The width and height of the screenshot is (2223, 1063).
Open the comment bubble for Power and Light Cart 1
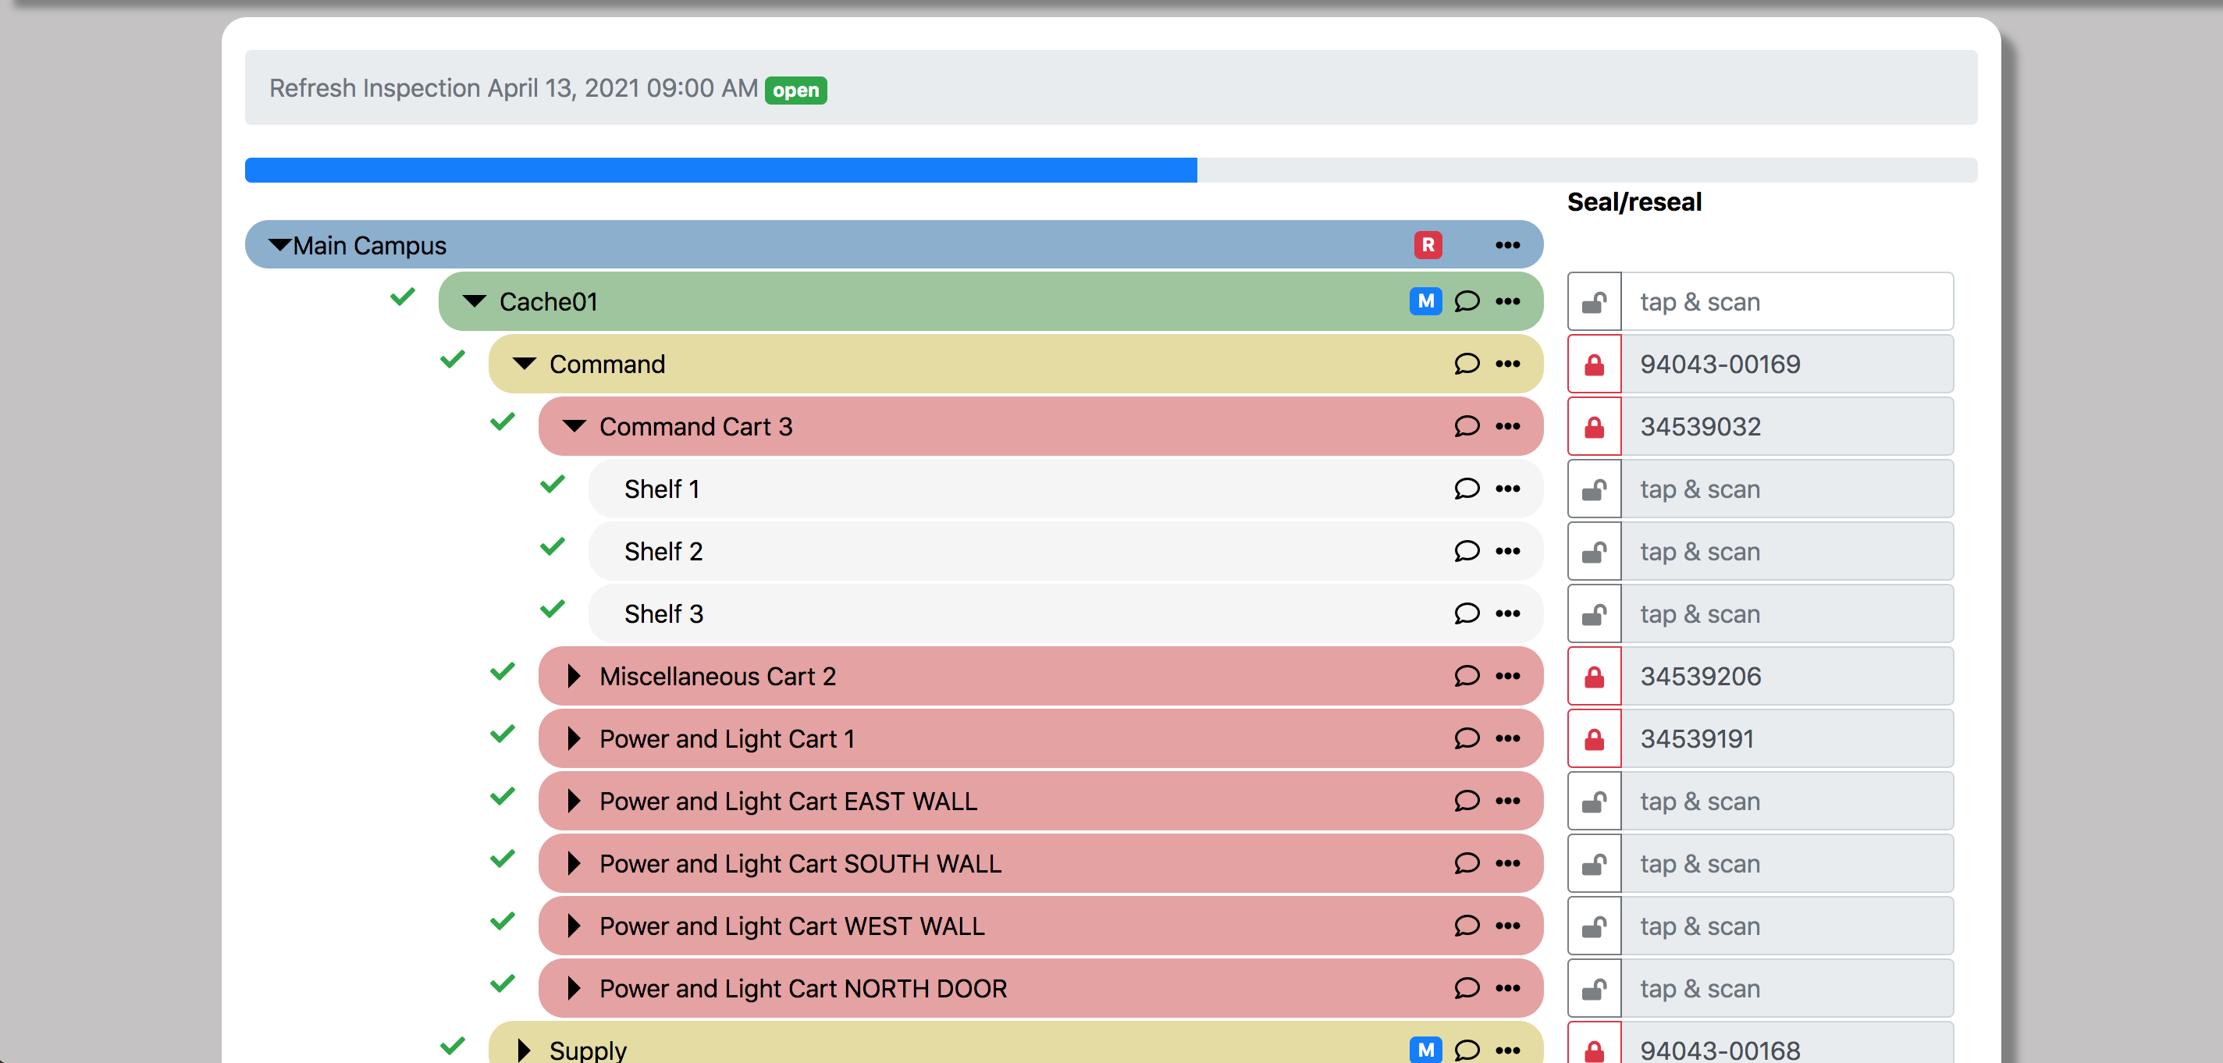pos(1466,738)
